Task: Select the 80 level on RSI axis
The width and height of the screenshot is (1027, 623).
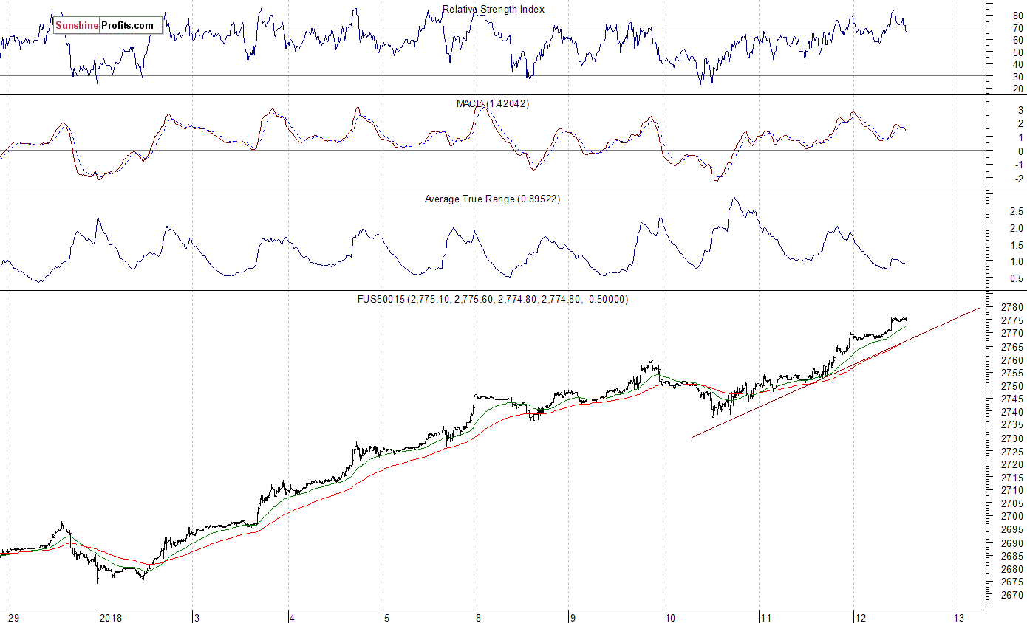Action: pos(1018,15)
